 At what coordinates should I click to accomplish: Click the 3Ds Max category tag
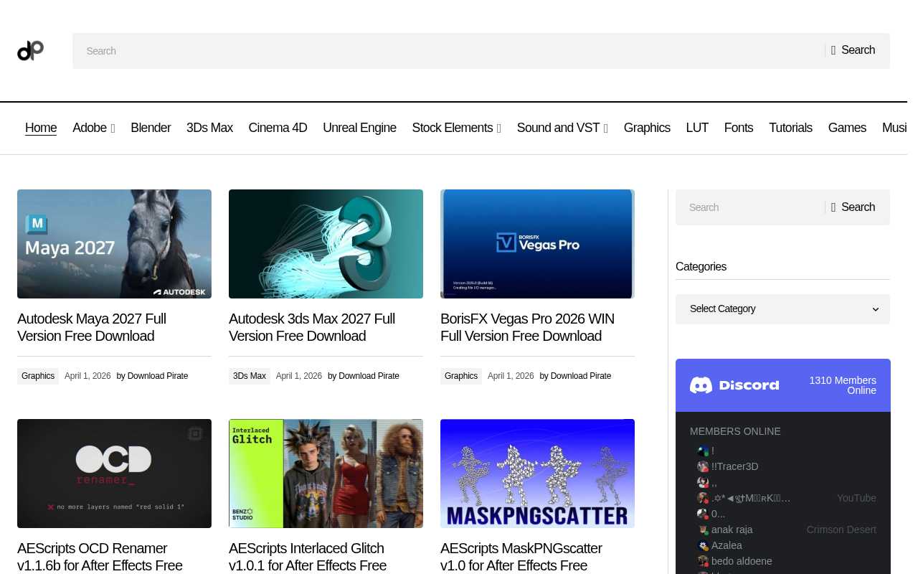[x=250, y=376]
